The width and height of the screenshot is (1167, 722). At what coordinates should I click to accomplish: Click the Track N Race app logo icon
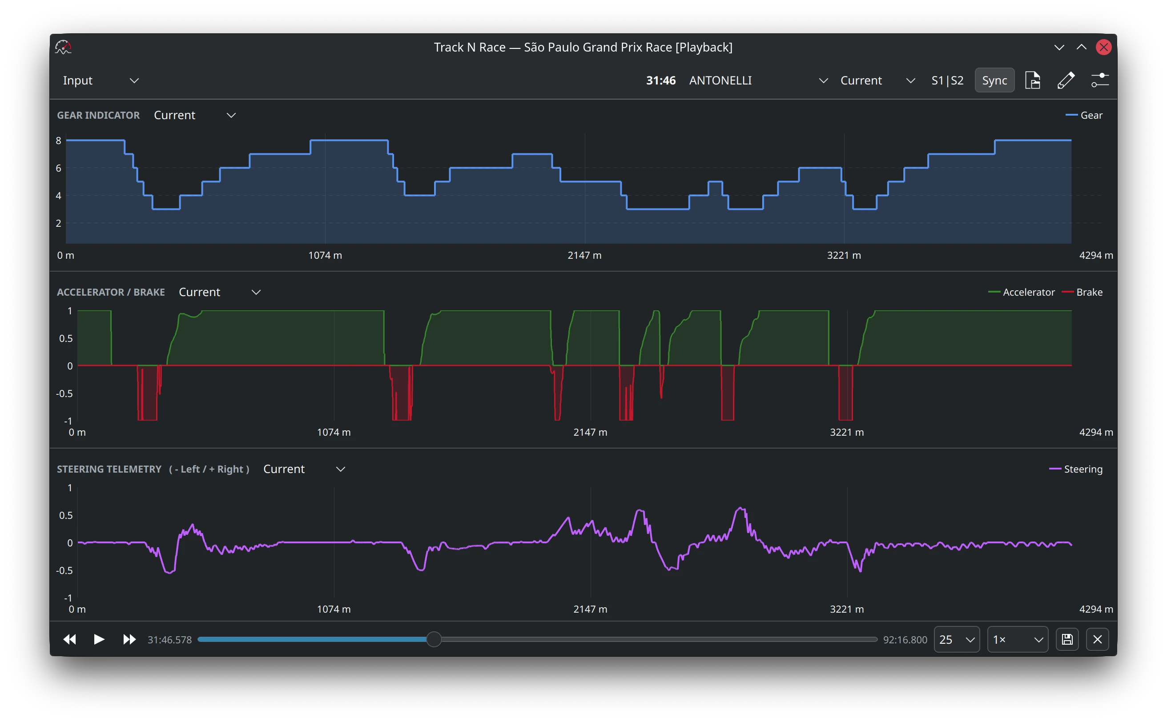click(x=63, y=47)
